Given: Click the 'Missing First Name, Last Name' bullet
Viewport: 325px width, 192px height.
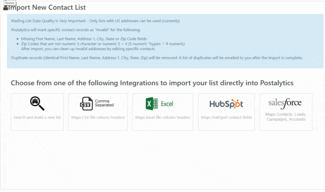Looking at the screenshot, I should 84,39.
